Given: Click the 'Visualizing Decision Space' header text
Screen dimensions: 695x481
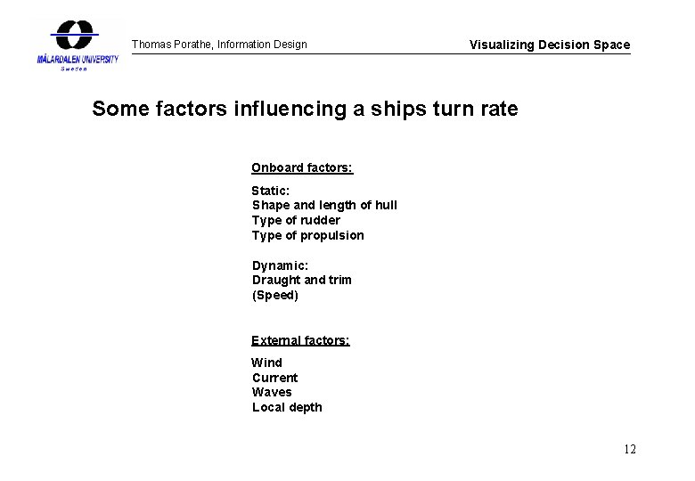Looking at the screenshot, I should 550,45.
